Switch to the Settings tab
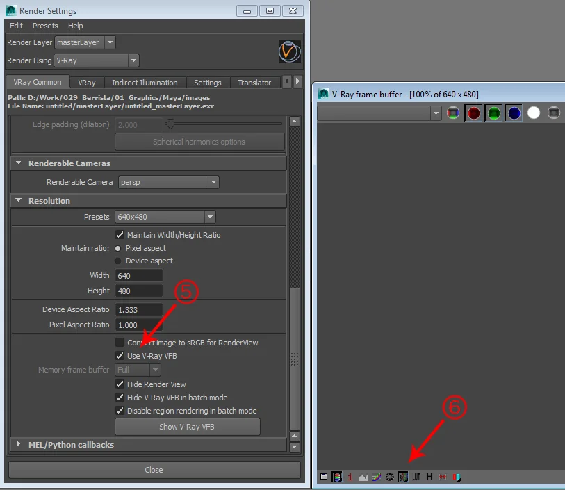Image resolution: width=565 pixels, height=490 pixels. pos(208,83)
